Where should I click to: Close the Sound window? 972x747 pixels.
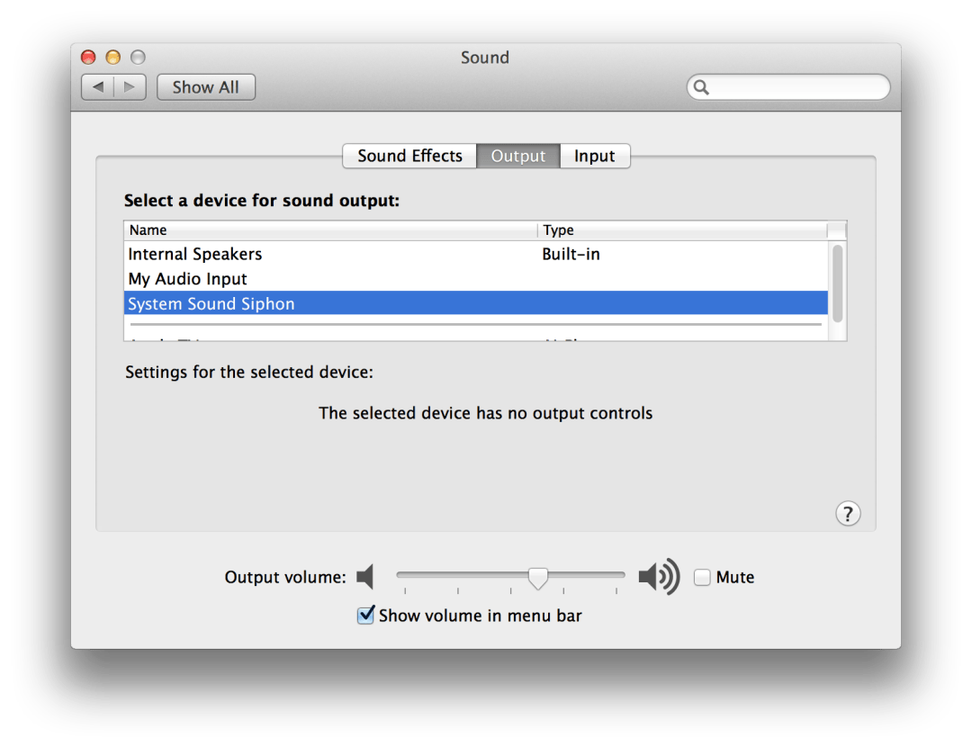88,58
